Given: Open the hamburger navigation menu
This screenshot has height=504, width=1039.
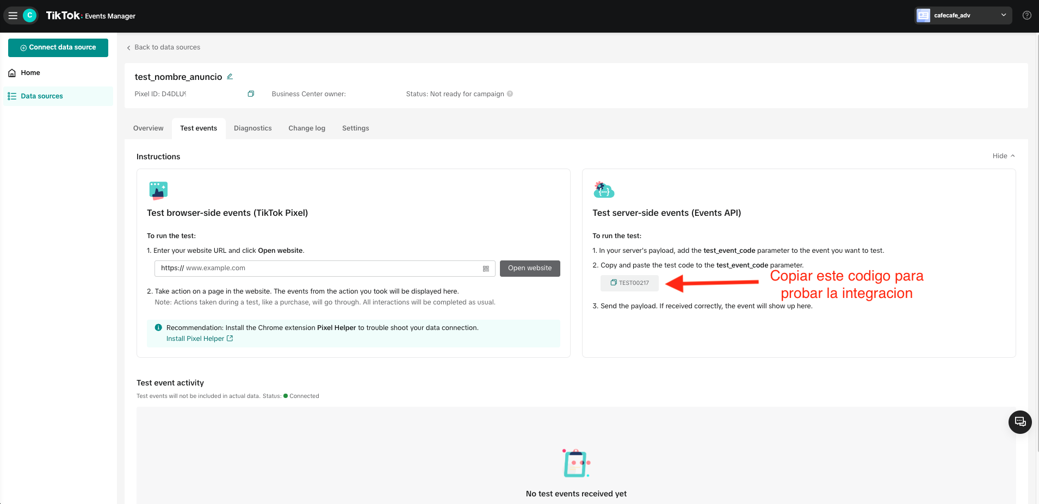Looking at the screenshot, I should pyautogui.click(x=13, y=16).
